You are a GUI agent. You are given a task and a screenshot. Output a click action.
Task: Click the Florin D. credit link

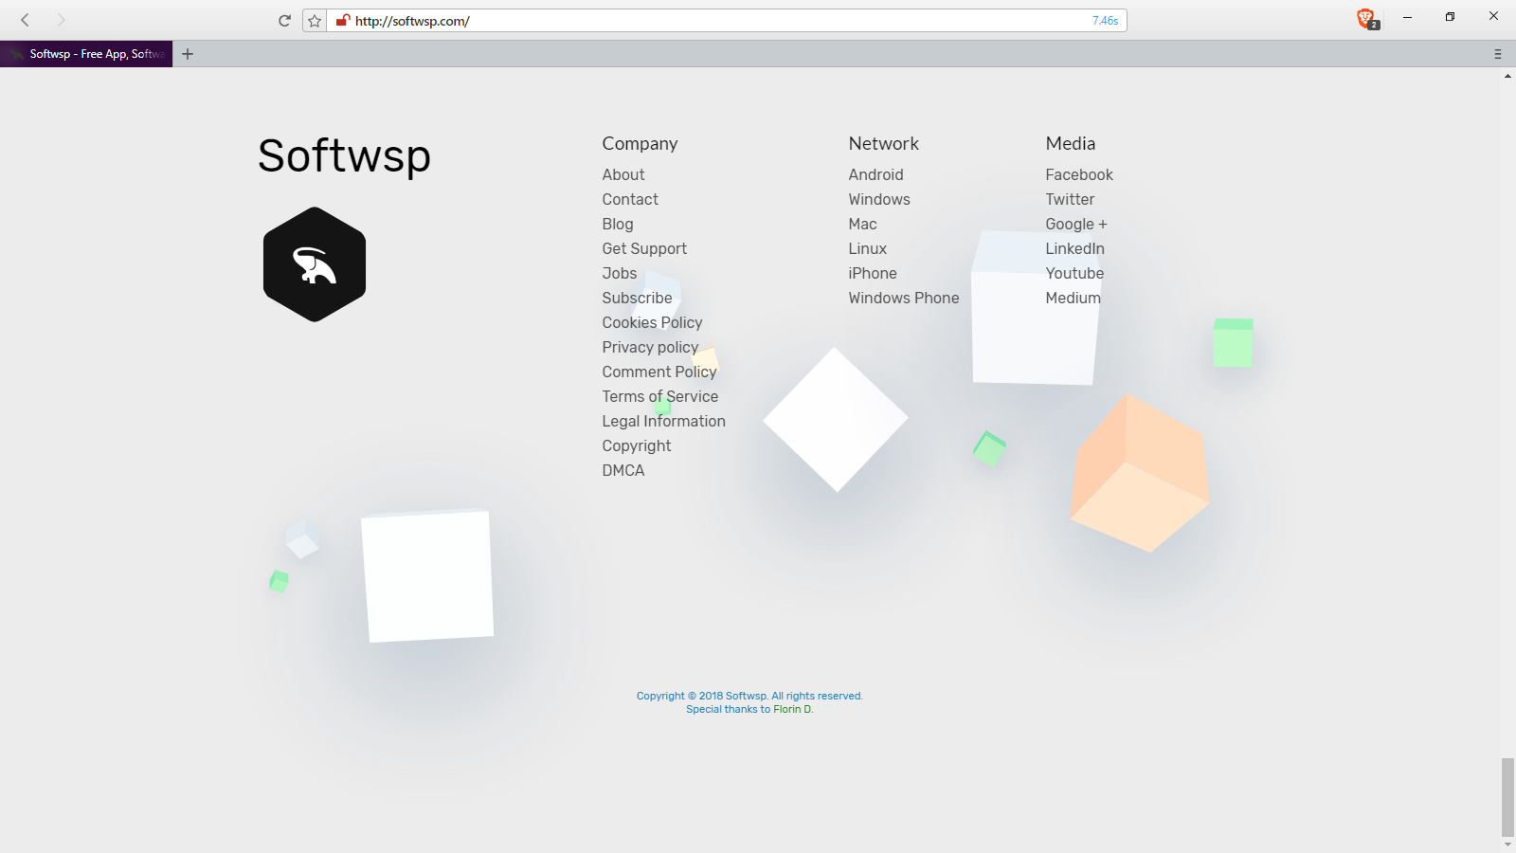pos(793,709)
